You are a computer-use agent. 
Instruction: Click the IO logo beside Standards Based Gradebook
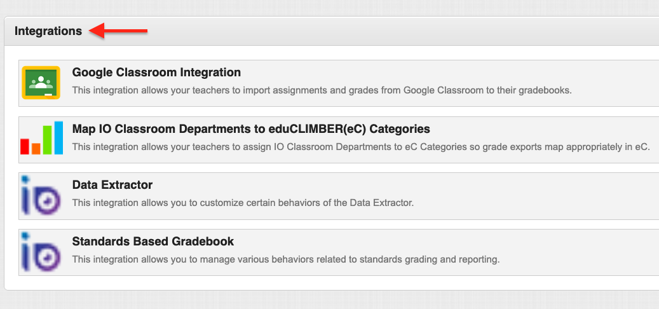tap(41, 252)
